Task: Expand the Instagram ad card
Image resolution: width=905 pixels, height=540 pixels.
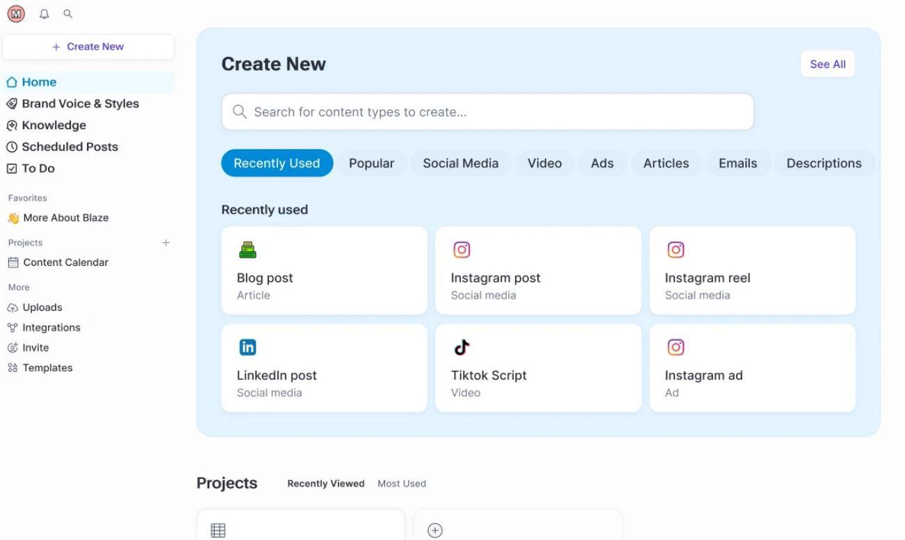Action: [752, 368]
